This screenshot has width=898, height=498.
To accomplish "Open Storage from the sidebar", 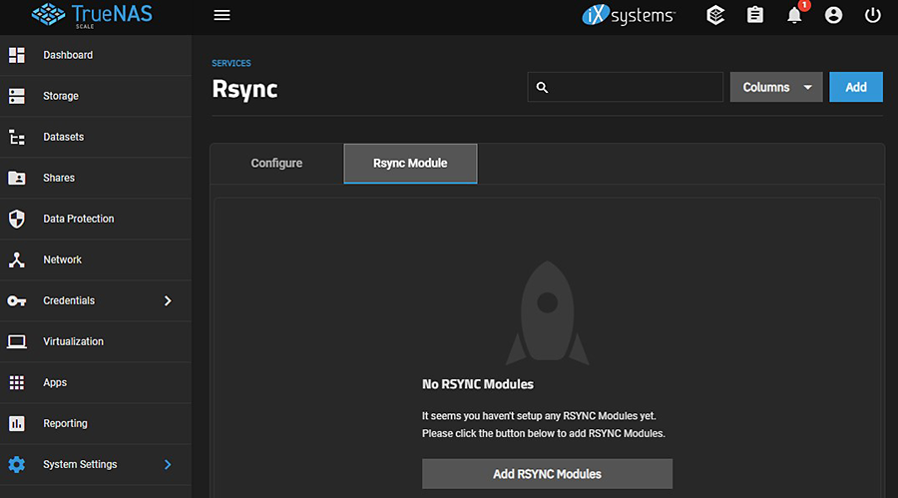I will (x=96, y=96).
